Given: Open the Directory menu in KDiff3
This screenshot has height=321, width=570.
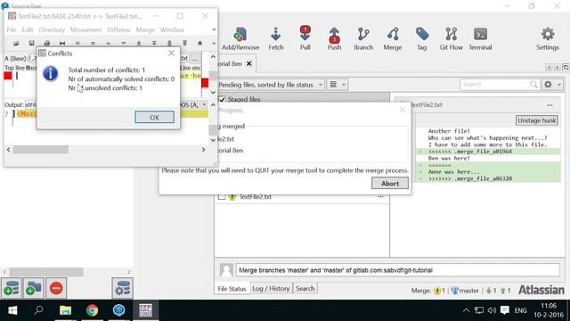Looking at the screenshot, I should coord(52,29).
